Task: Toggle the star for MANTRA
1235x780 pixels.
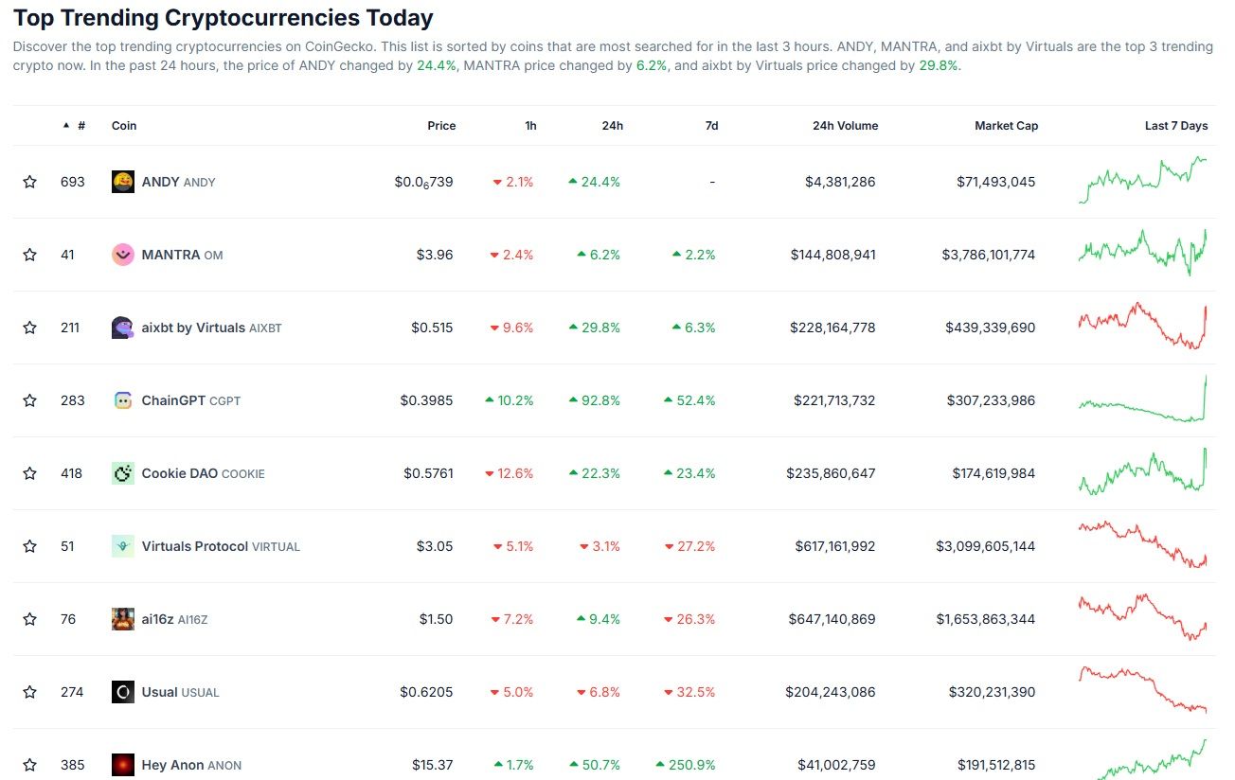Action: coord(30,255)
